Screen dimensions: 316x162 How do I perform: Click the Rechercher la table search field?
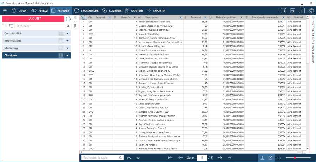[100, 158]
